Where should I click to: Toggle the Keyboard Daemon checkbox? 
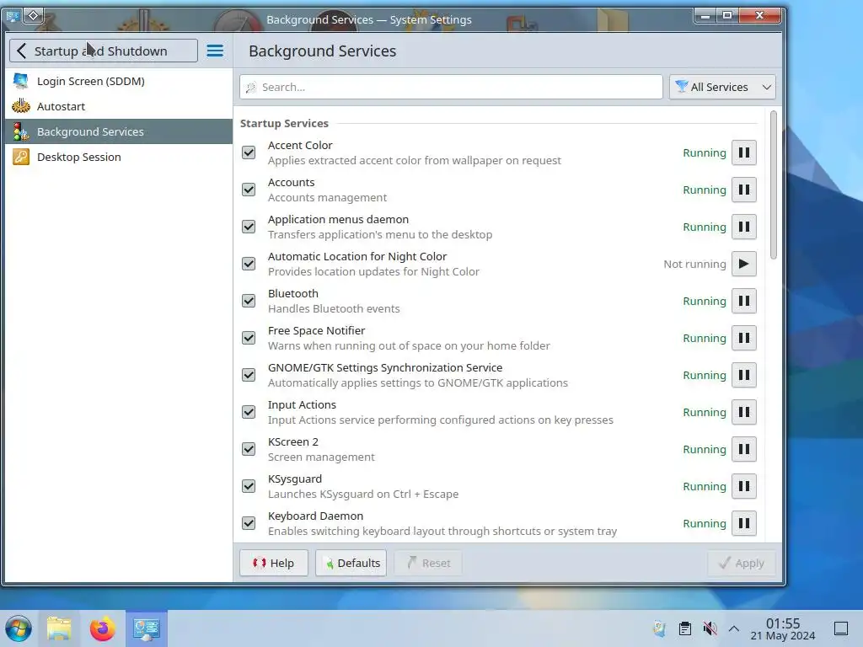[249, 523]
